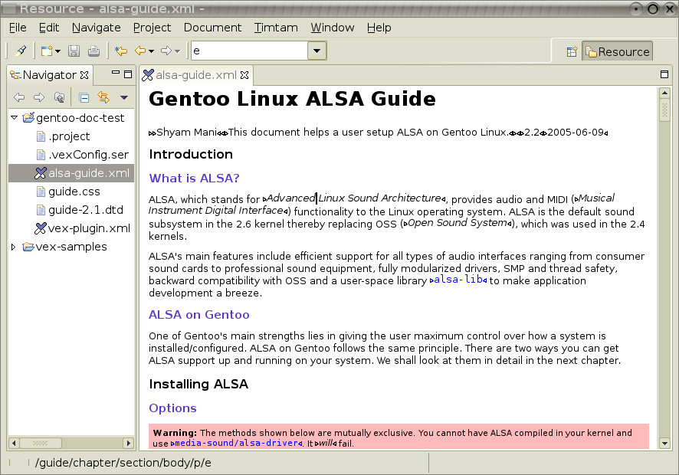Open the New file dropdown arrow
The width and height of the screenshot is (679, 475).
(57, 51)
